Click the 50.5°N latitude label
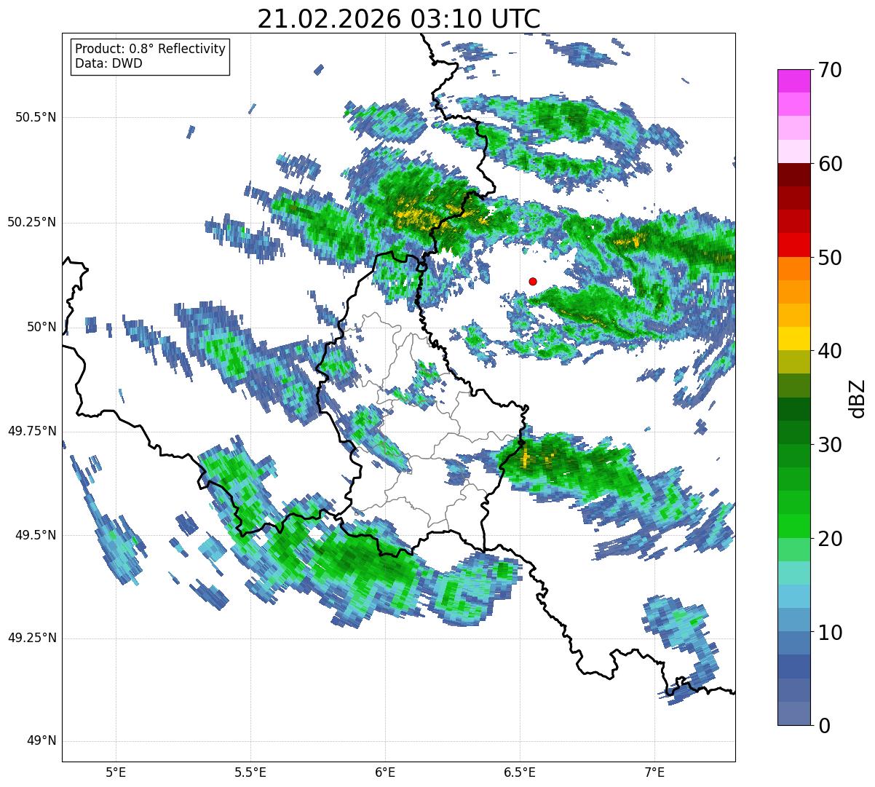The height and width of the screenshot is (787, 875). click(x=36, y=117)
